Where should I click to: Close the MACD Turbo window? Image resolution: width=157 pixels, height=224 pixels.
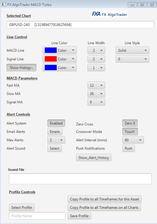point(152,5)
